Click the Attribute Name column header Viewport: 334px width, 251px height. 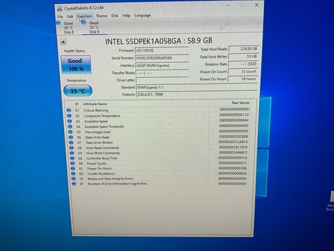(x=95, y=104)
